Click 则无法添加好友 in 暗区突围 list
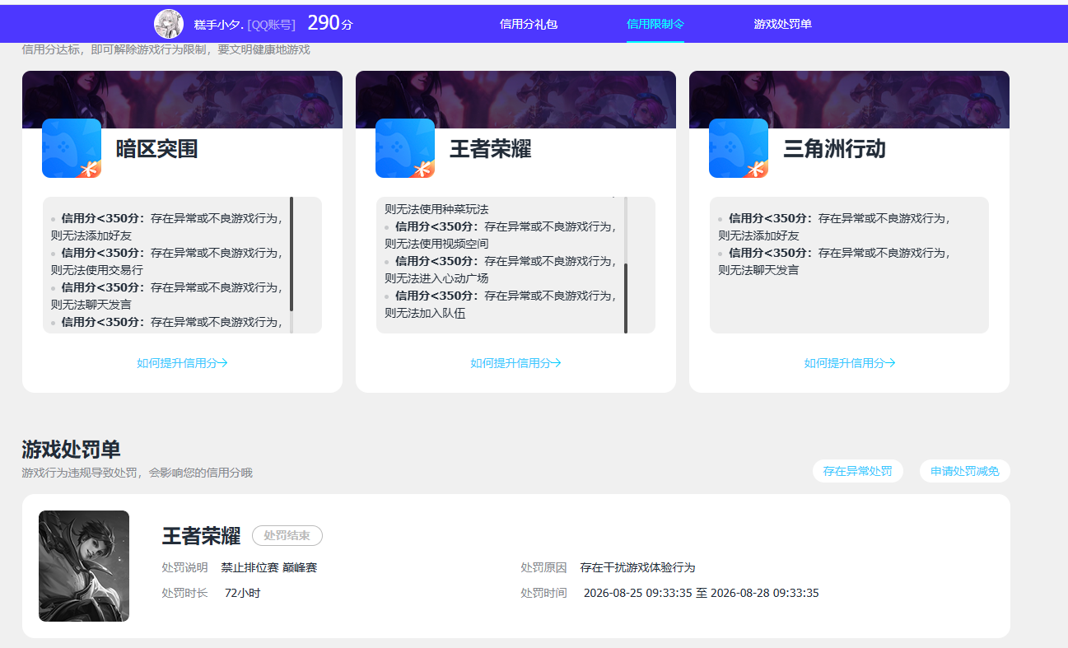This screenshot has width=1068, height=648. [91, 235]
